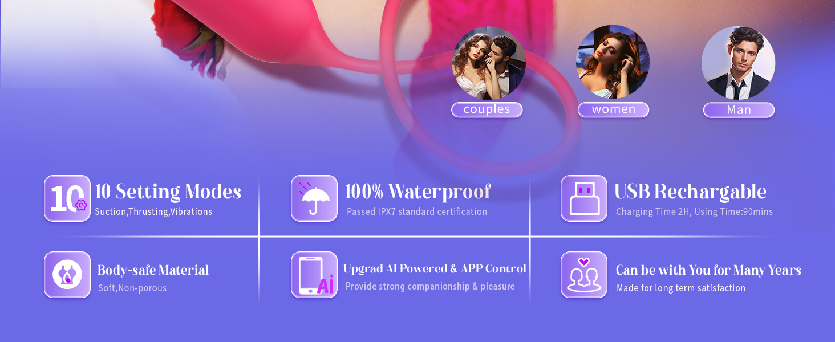Click the Man label button
The width and height of the screenshot is (835, 342).
pos(739,110)
